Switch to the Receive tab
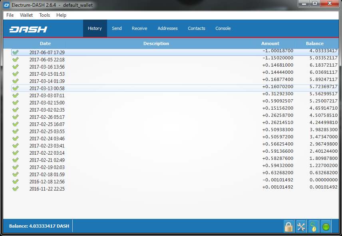The width and height of the screenshot is (342, 236). (x=139, y=28)
